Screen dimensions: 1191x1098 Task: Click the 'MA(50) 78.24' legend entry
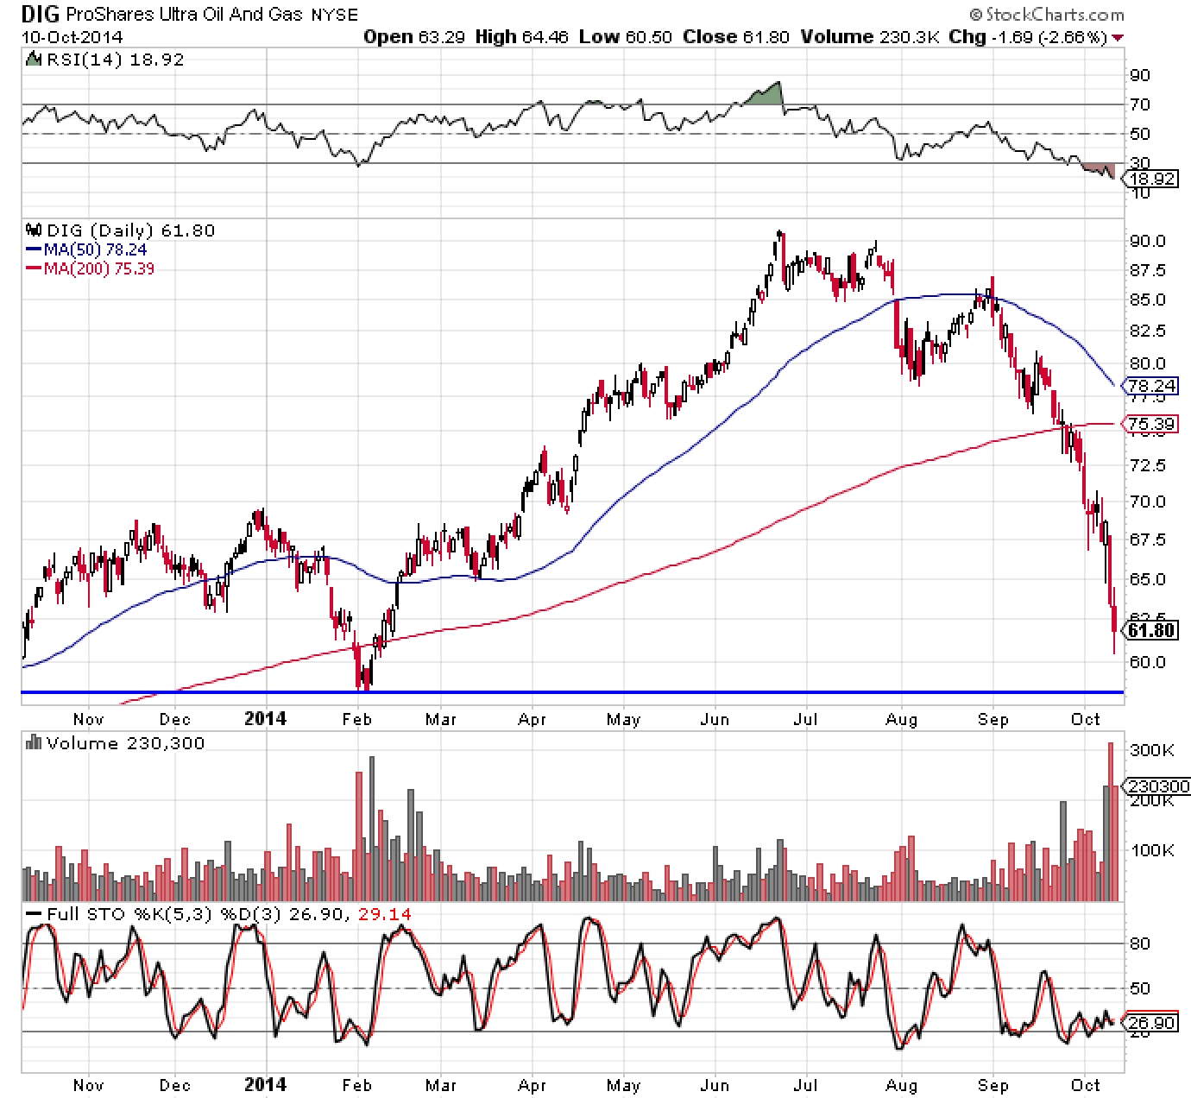point(97,249)
